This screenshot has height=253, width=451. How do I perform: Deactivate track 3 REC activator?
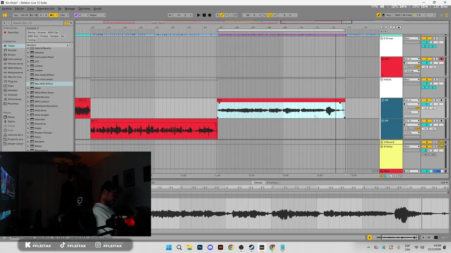[427, 59]
